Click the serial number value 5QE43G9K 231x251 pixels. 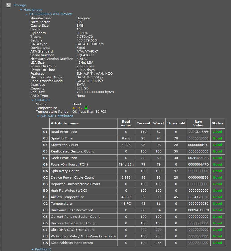(85, 55)
